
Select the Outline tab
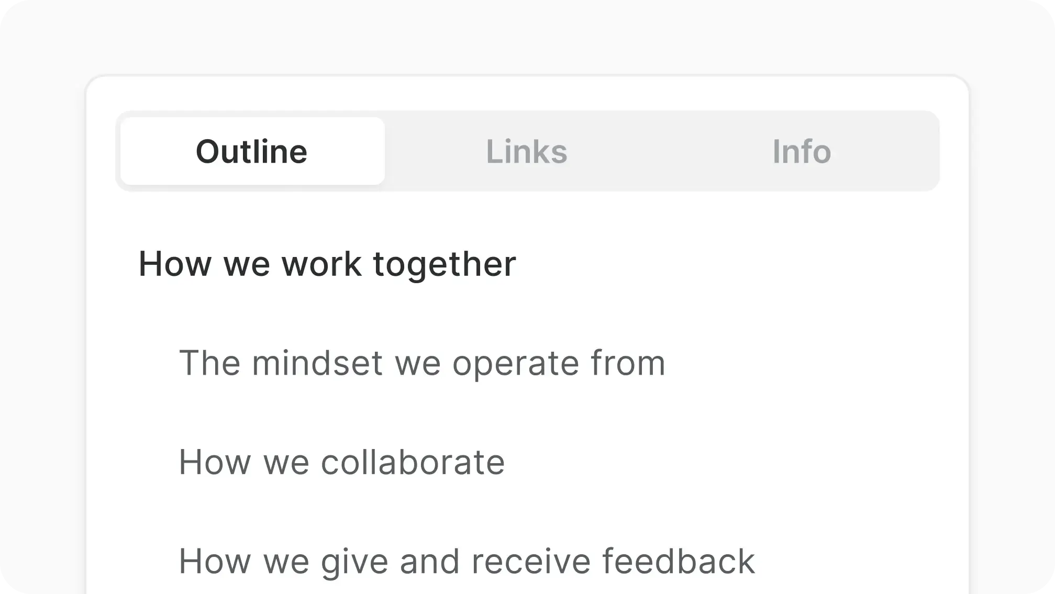click(x=252, y=152)
